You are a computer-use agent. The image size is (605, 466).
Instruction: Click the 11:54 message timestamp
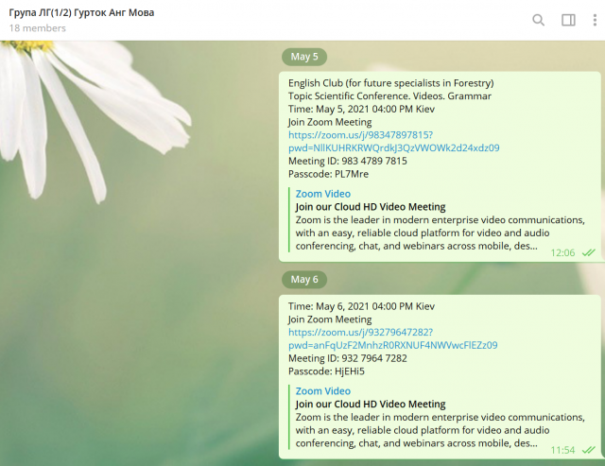[562, 450]
